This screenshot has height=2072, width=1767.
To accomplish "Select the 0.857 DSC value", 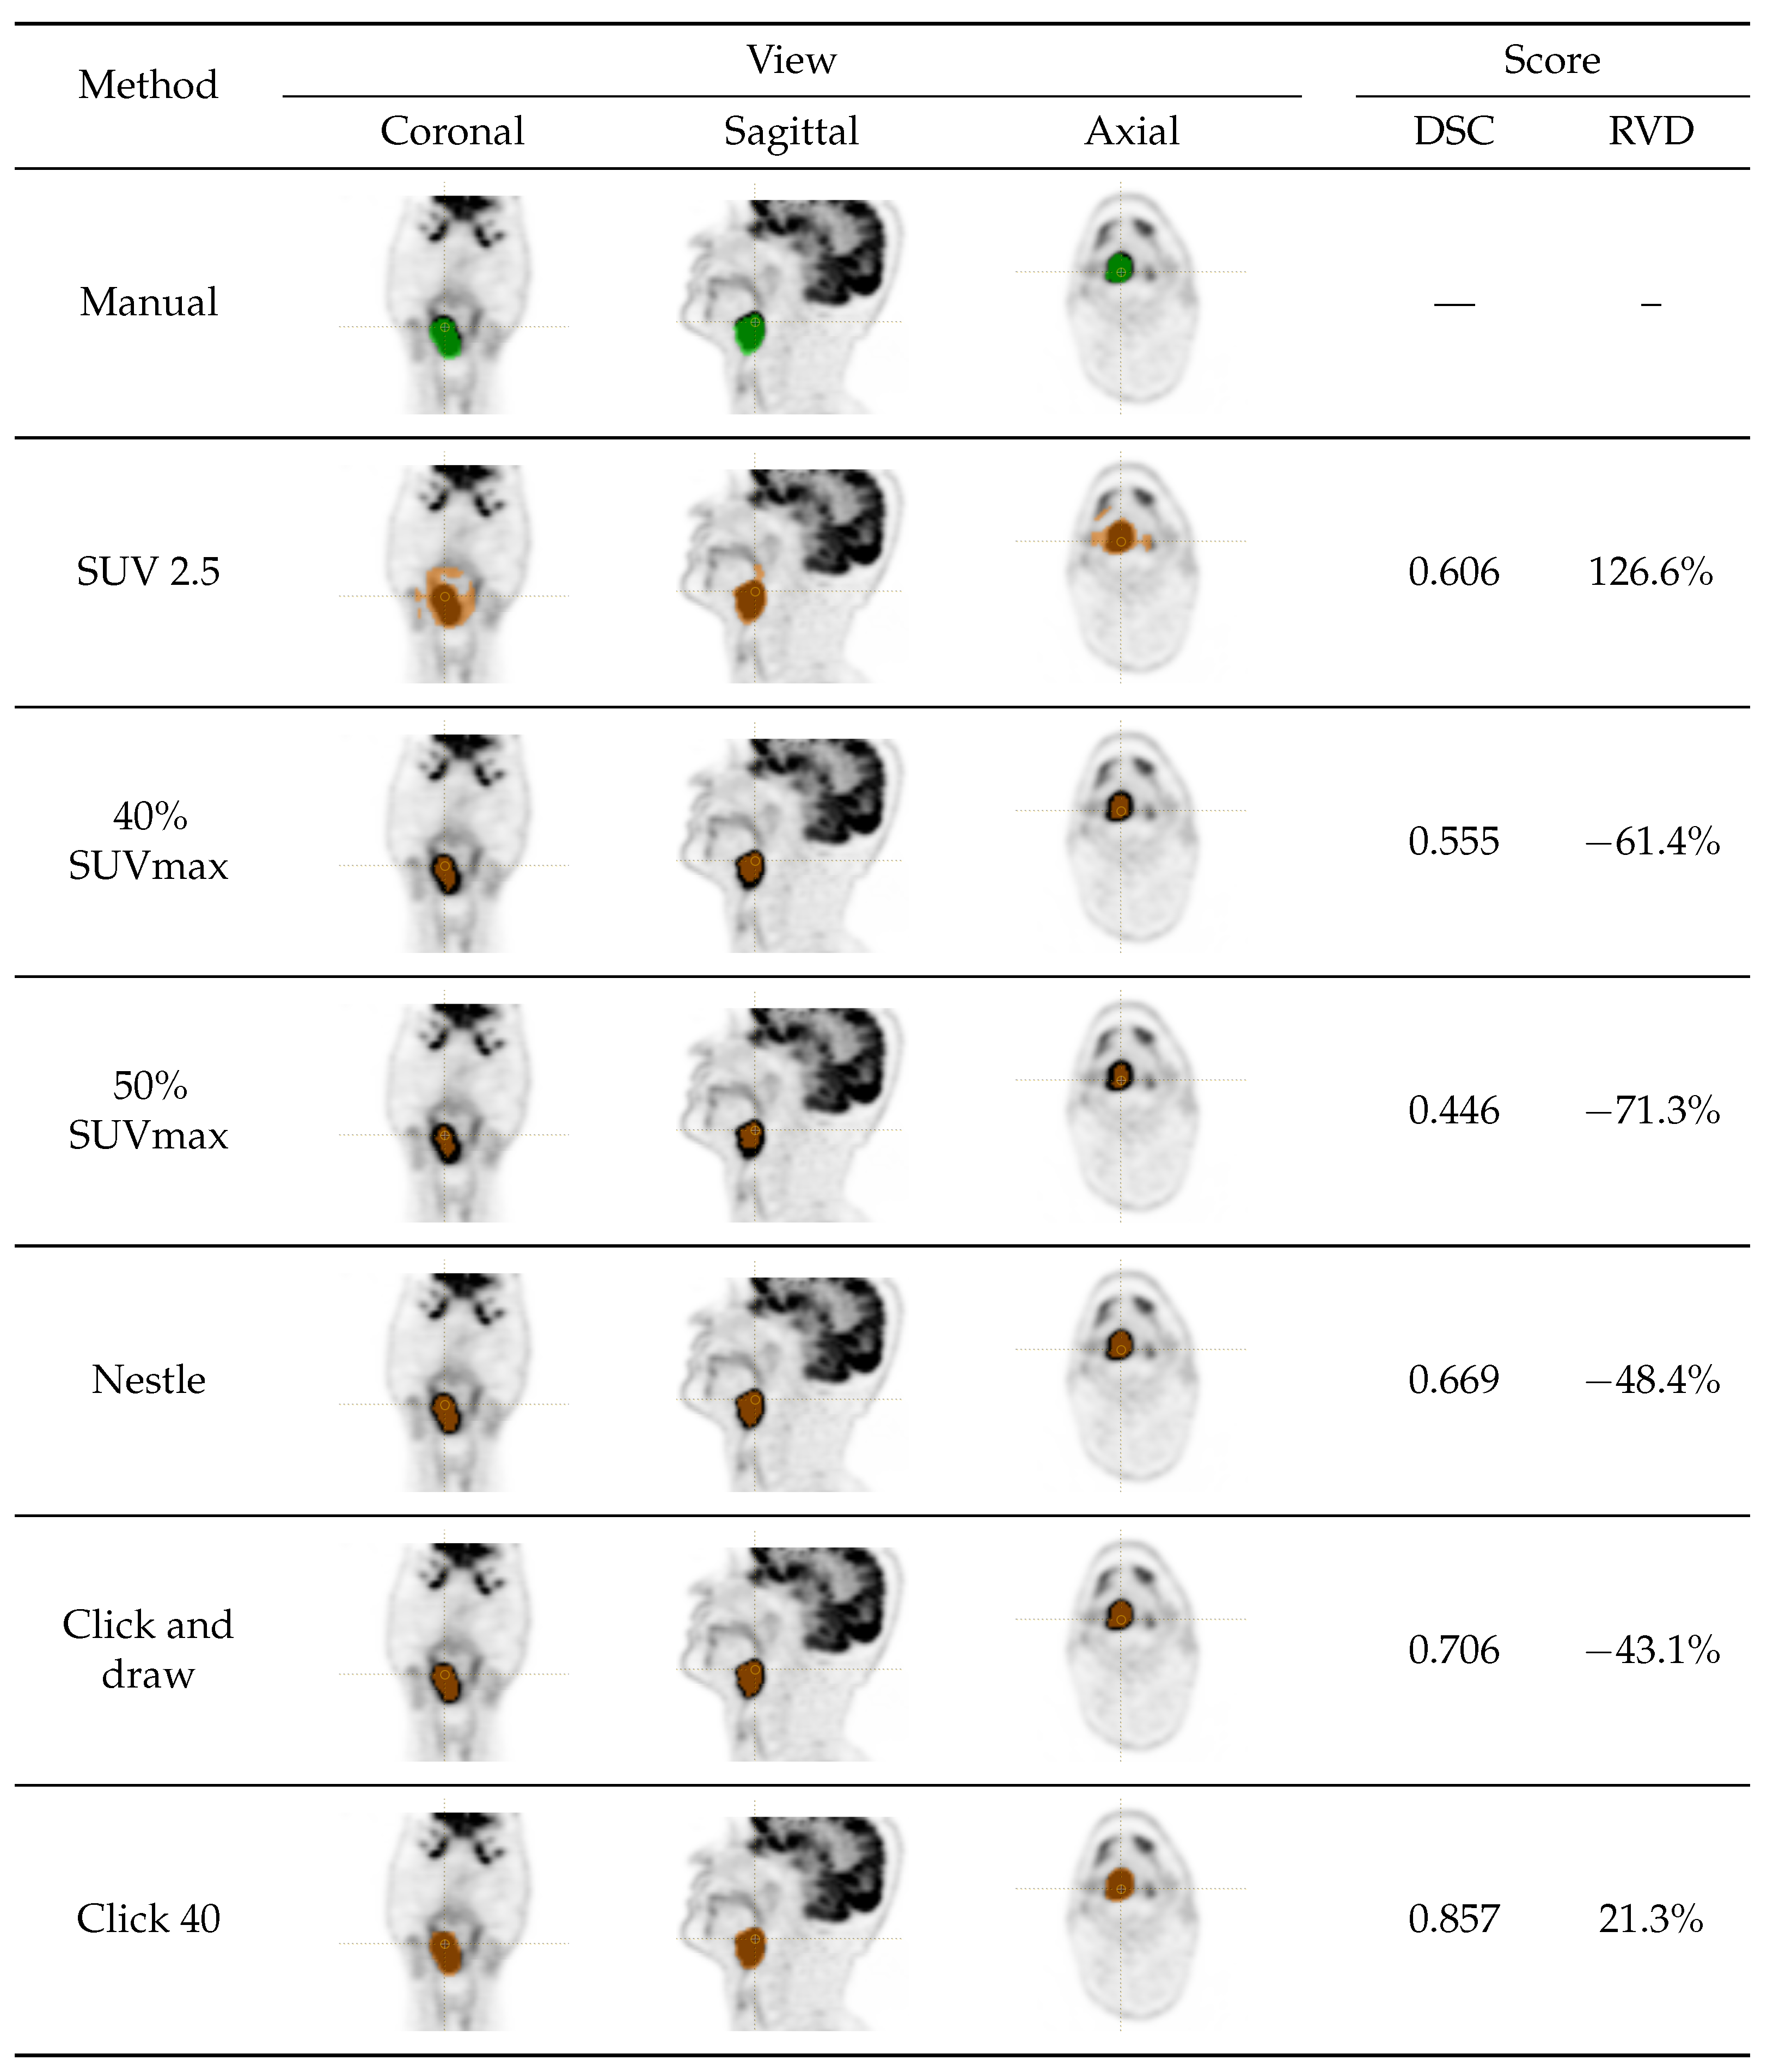I will coord(1453,1919).
